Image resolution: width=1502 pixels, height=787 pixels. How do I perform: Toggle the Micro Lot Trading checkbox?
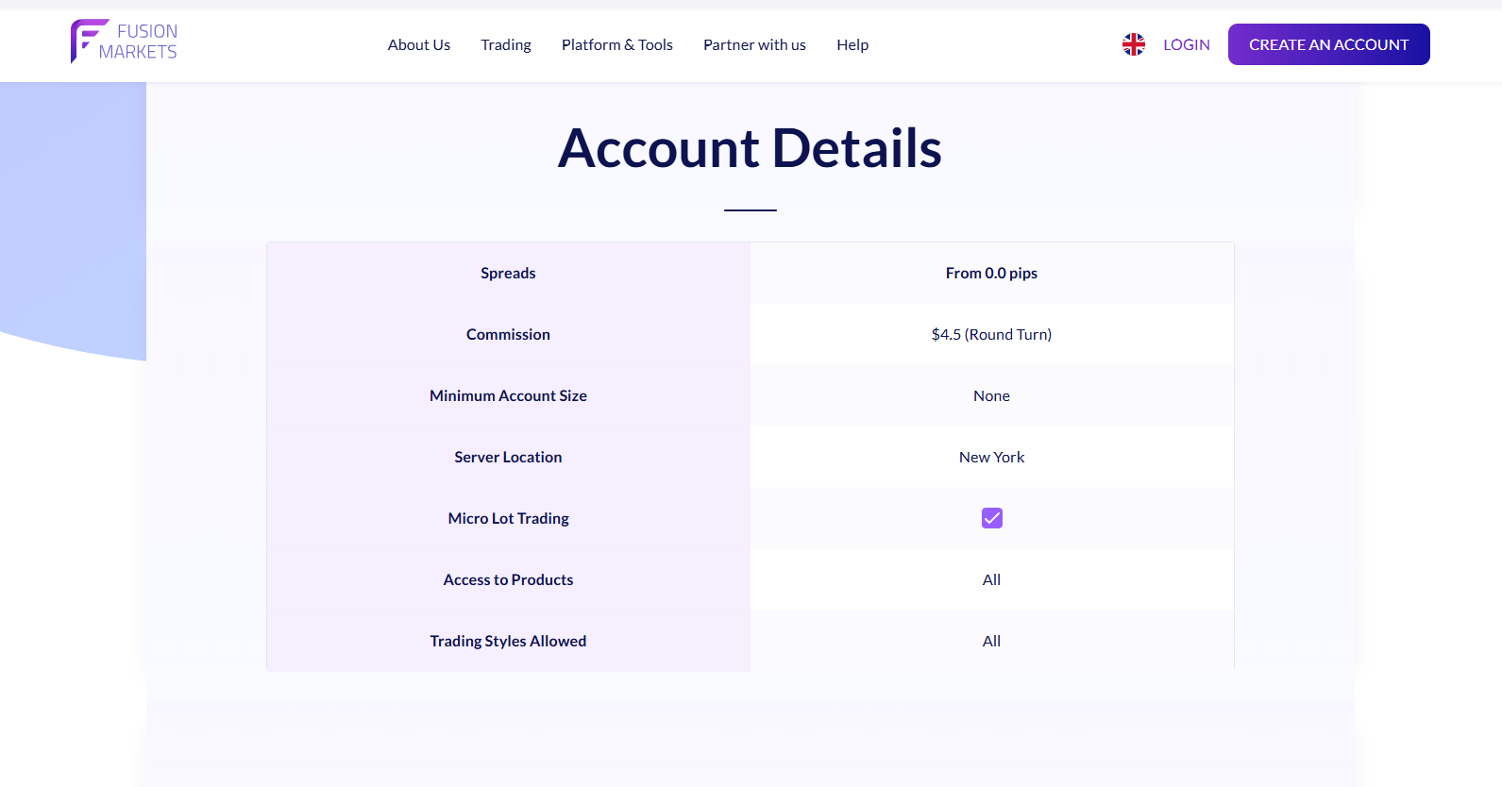991,518
